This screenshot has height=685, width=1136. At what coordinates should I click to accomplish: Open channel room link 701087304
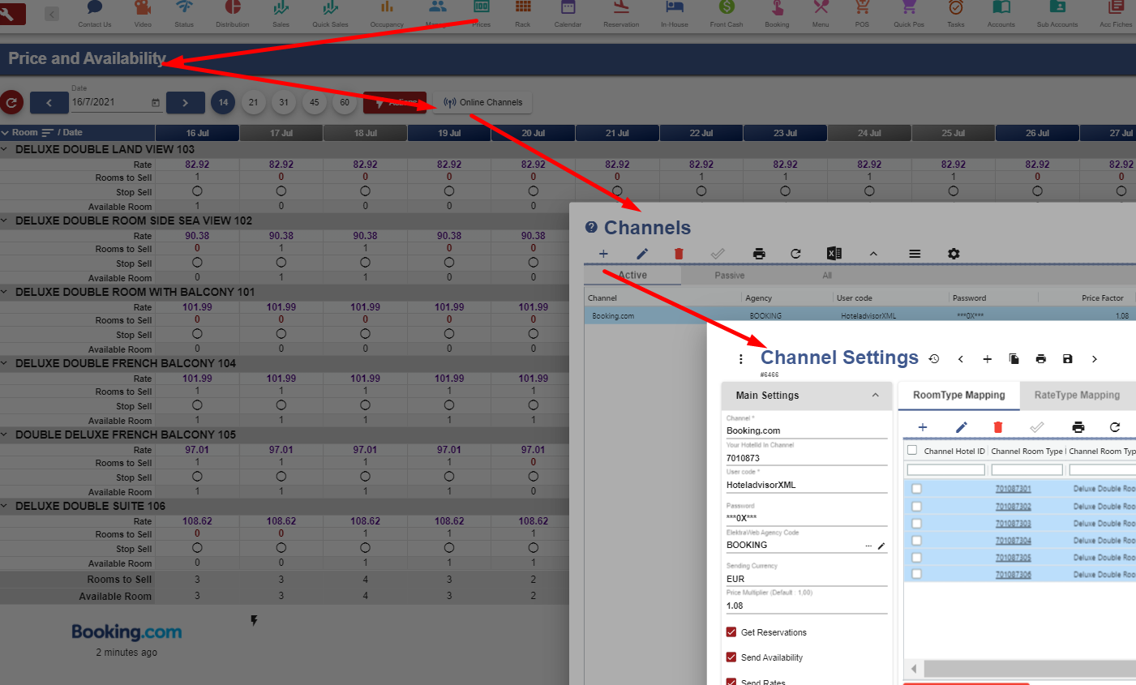tap(1014, 541)
